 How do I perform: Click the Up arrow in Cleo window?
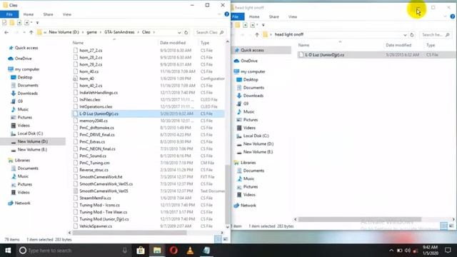(x=31, y=32)
